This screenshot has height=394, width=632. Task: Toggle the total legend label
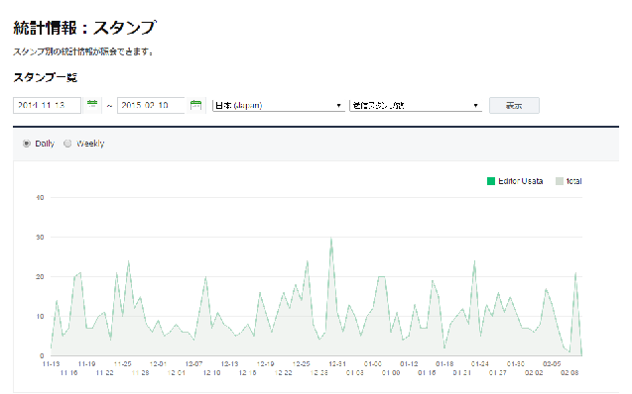573,181
